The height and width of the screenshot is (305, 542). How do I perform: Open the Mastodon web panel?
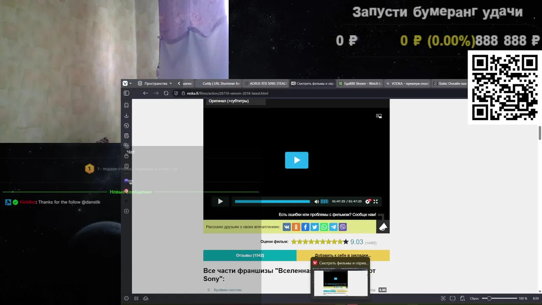click(126, 180)
